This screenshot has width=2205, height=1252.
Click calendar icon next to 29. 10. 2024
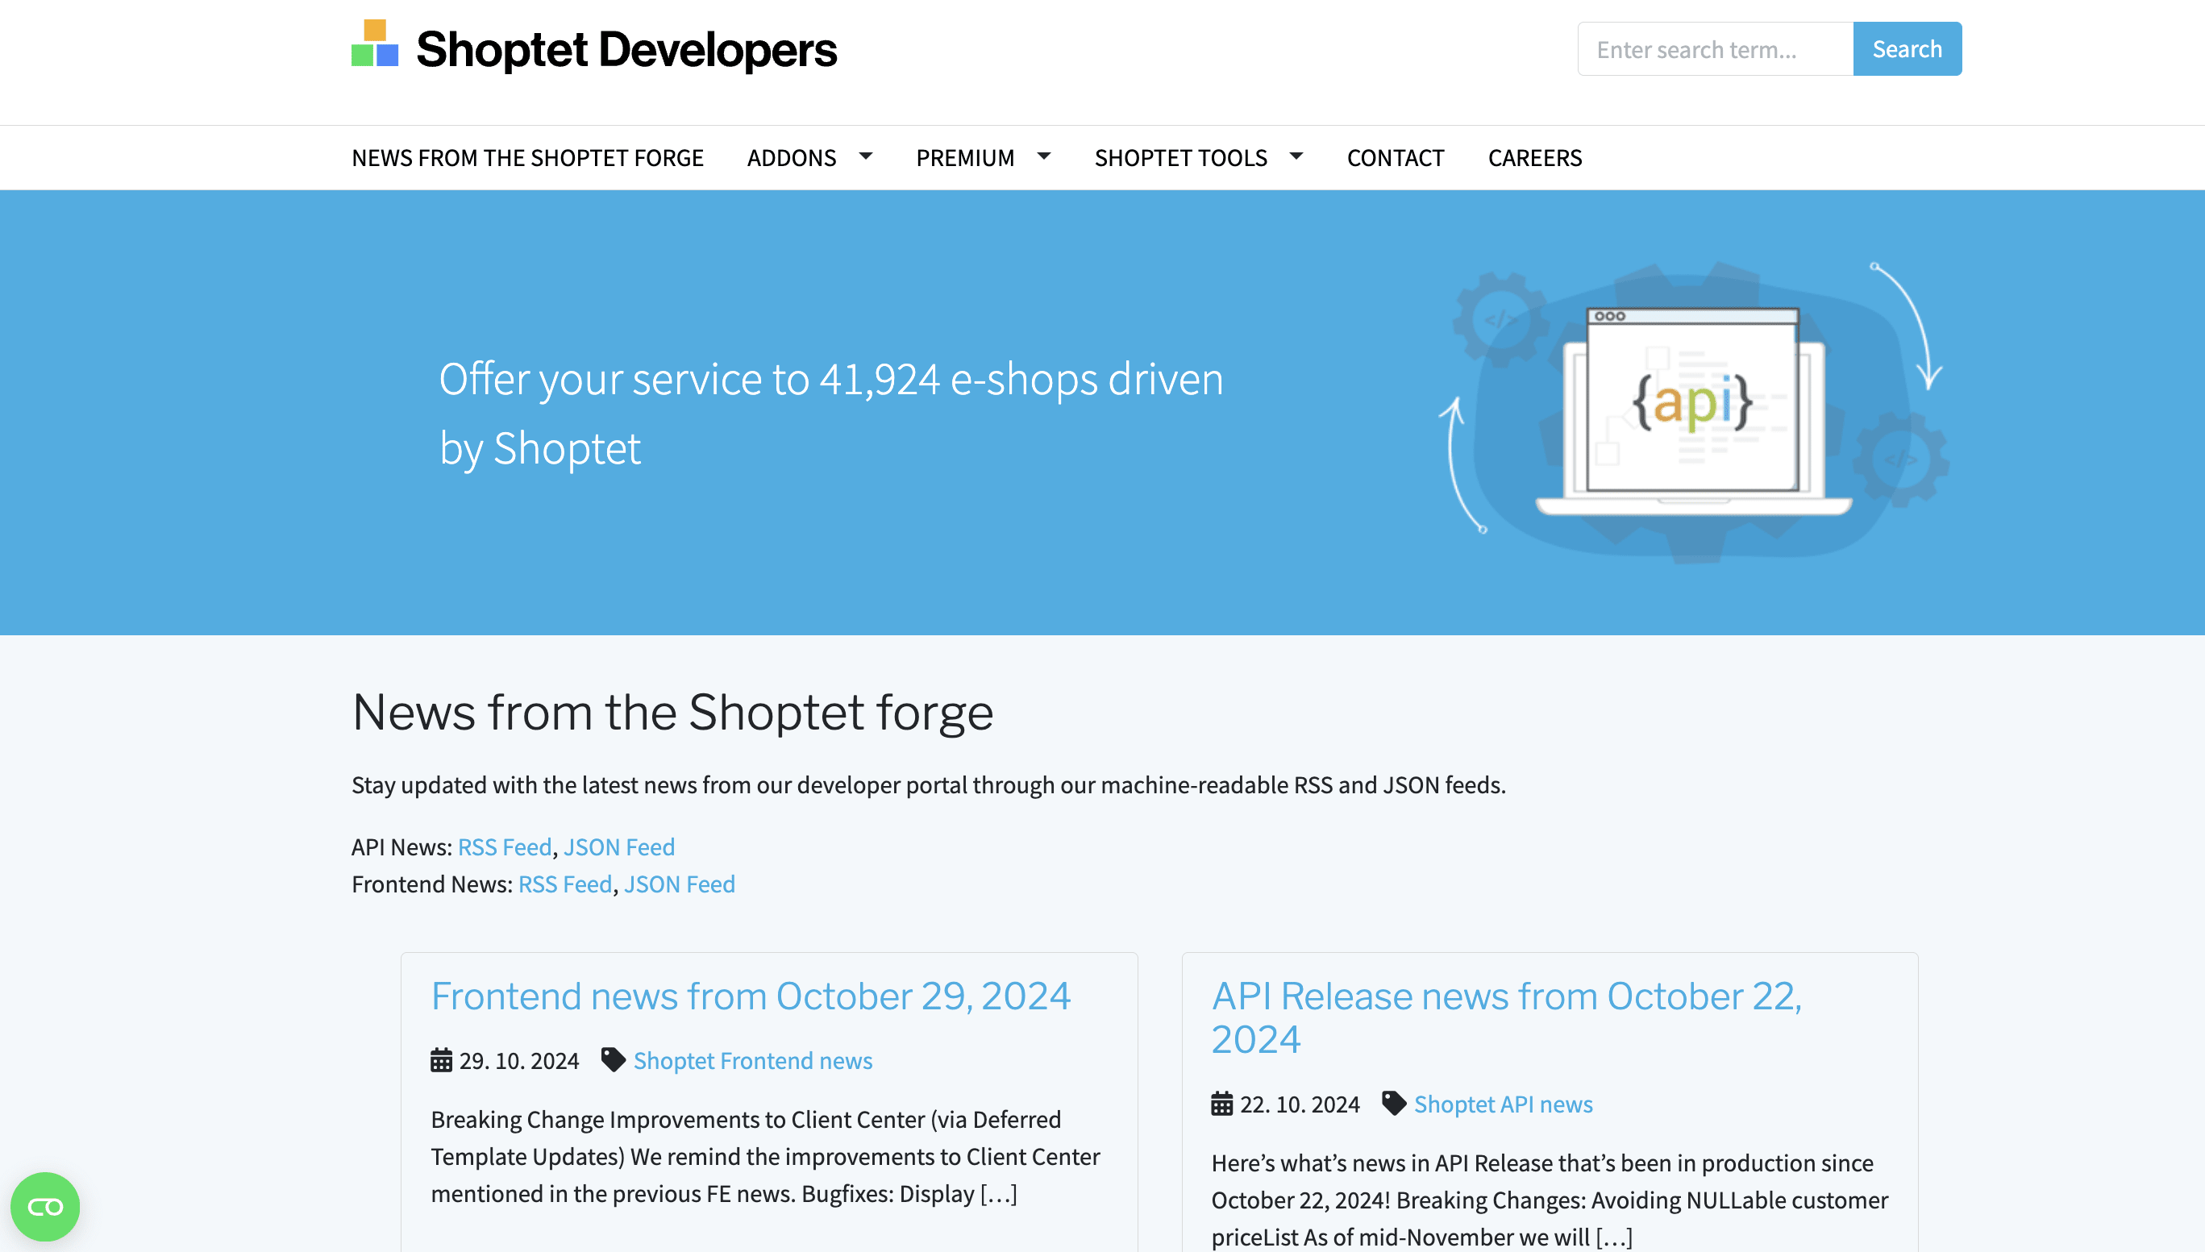[441, 1059]
